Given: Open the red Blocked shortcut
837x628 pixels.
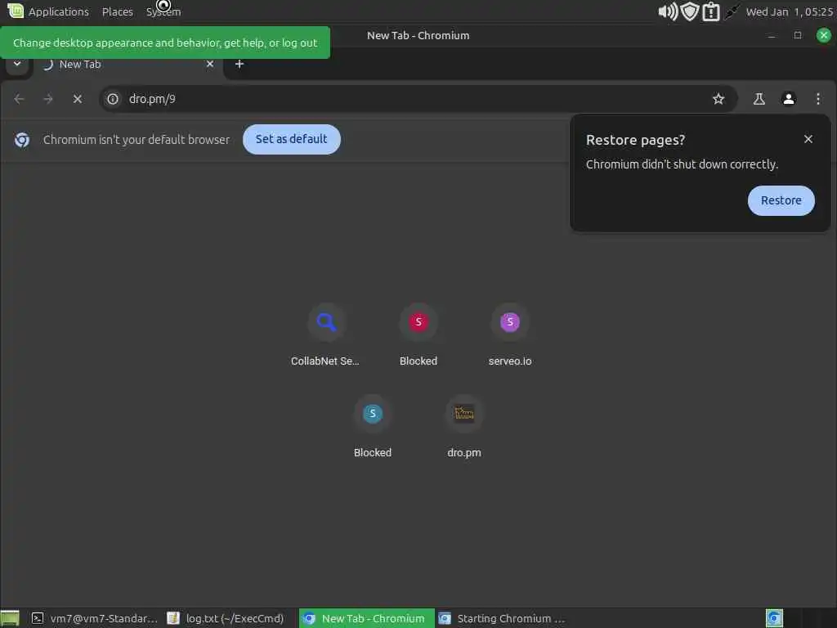Looking at the screenshot, I should point(418,334).
